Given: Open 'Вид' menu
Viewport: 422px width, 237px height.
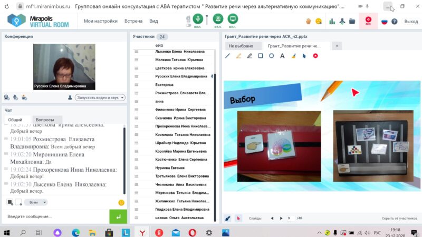Looking at the screenshot, I should click(x=154, y=21).
